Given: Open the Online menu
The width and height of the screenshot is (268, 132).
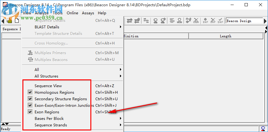Looking at the screenshot, I should coord(73,13).
